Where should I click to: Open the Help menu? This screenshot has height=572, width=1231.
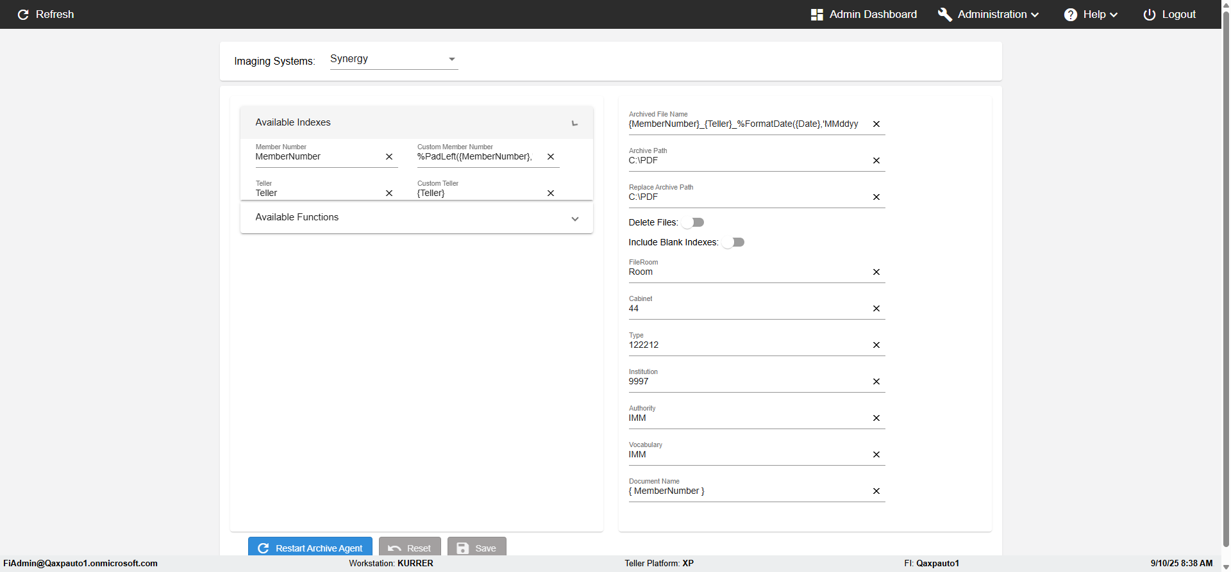pyautogui.click(x=1091, y=15)
